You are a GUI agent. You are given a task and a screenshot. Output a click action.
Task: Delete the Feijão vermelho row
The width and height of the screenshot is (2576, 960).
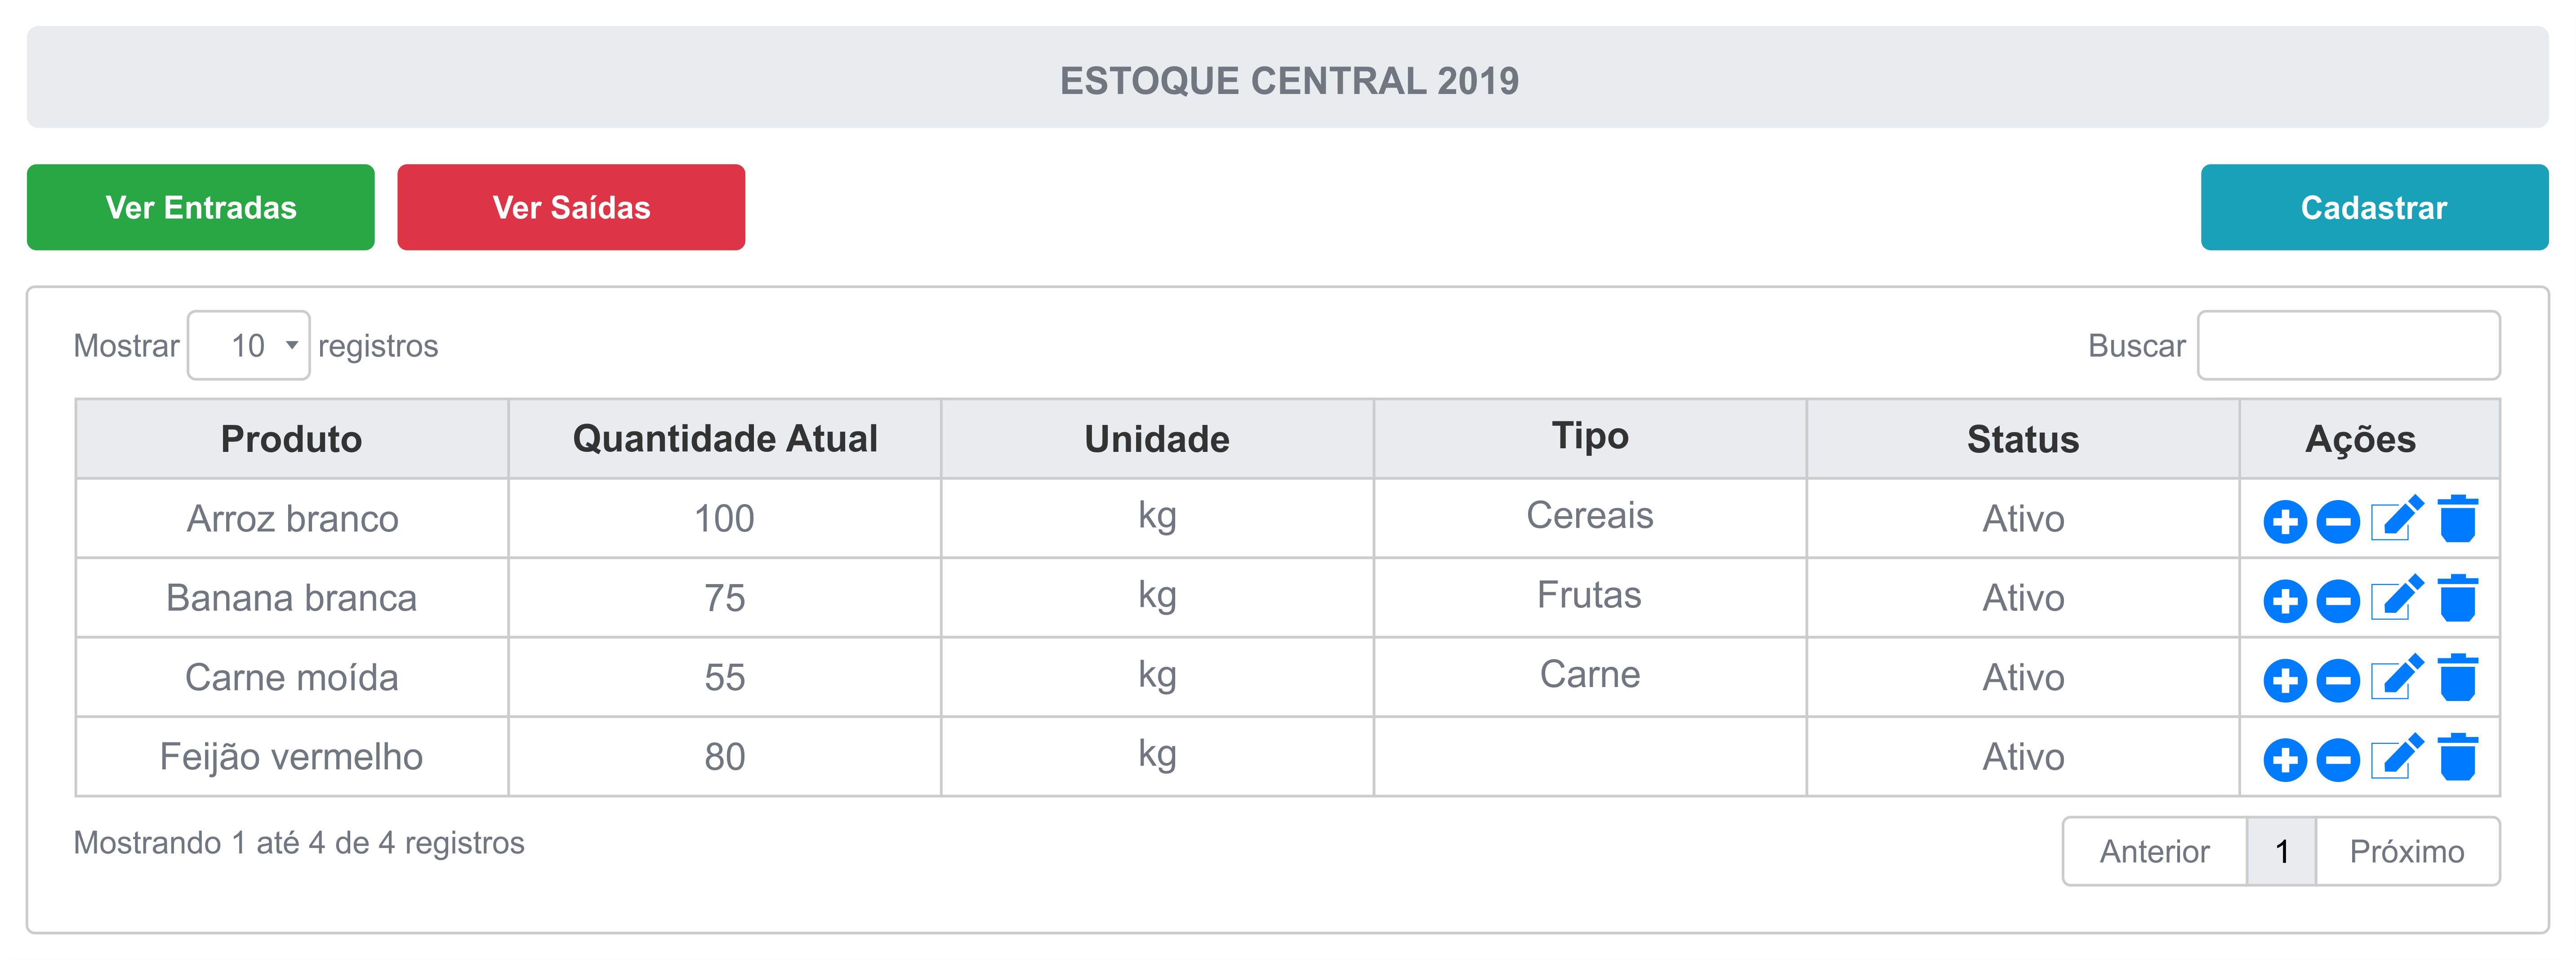click(x=2457, y=757)
